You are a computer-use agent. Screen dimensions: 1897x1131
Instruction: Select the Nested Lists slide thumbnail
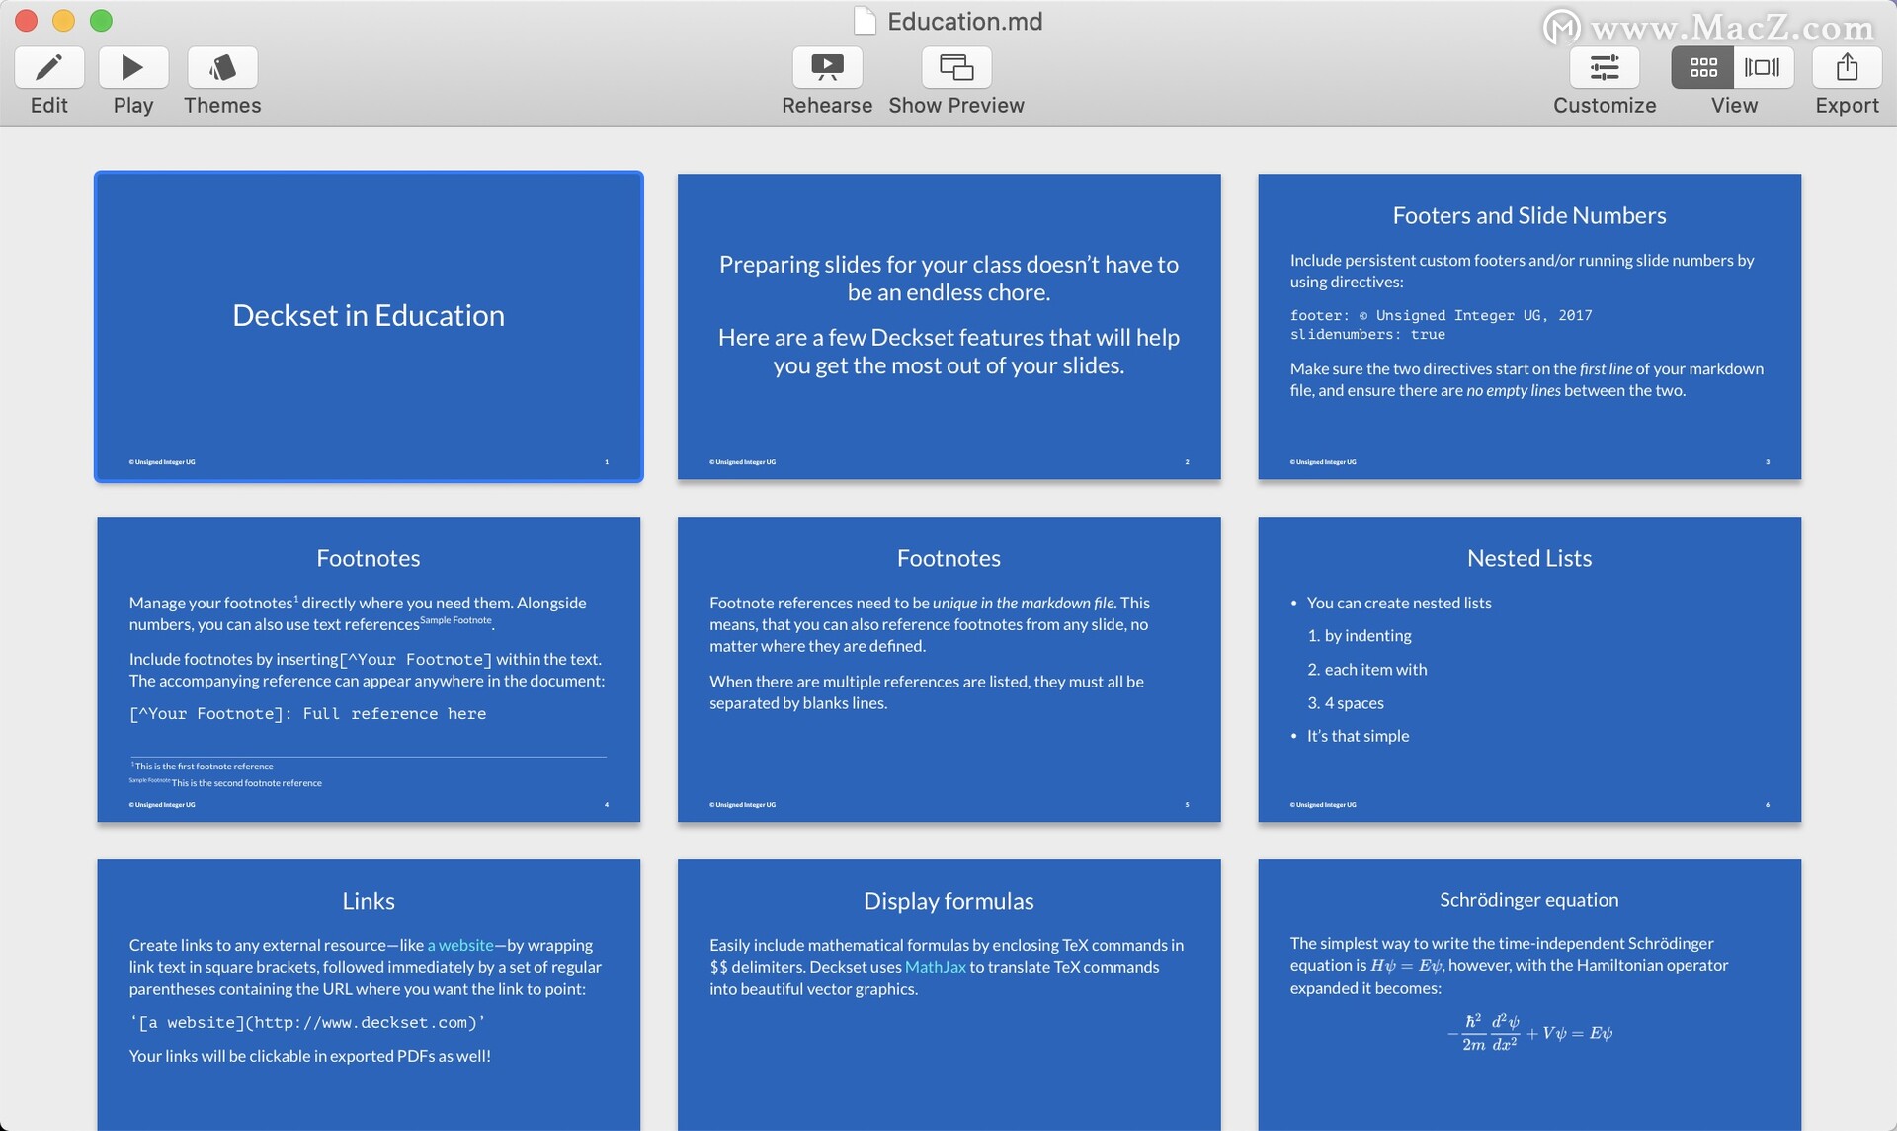click(x=1529, y=669)
